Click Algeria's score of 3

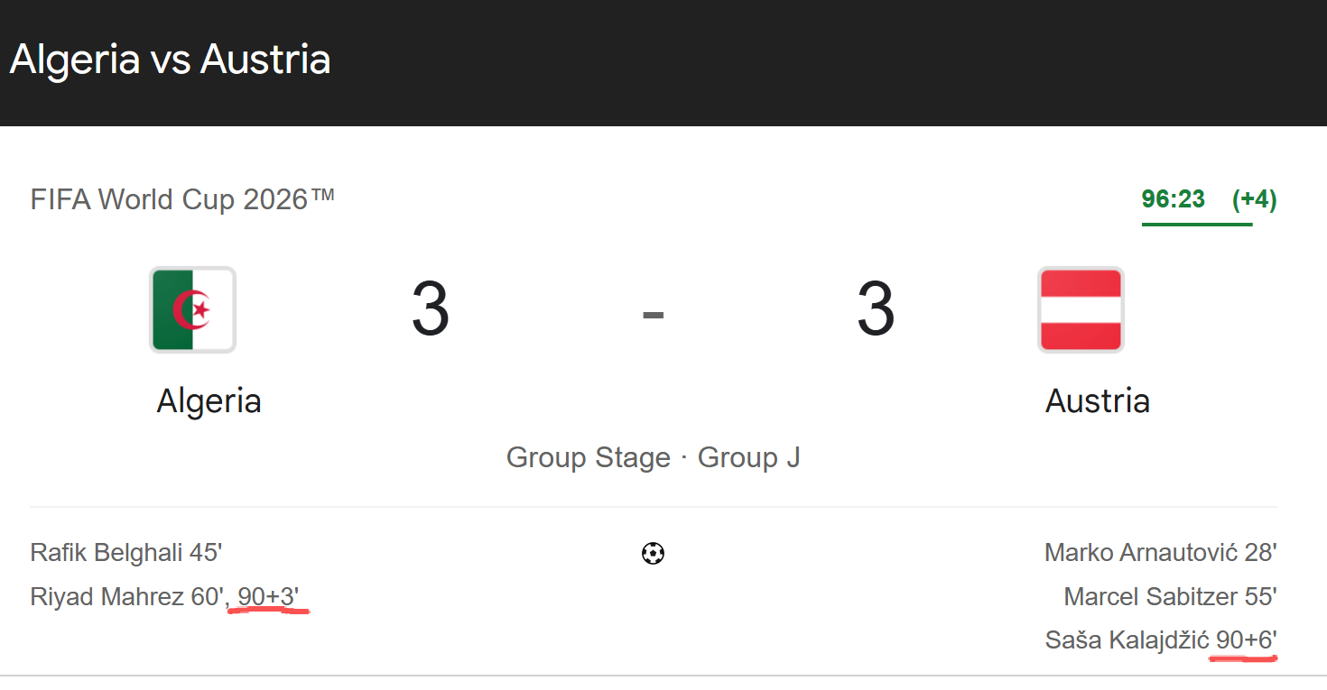point(430,309)
